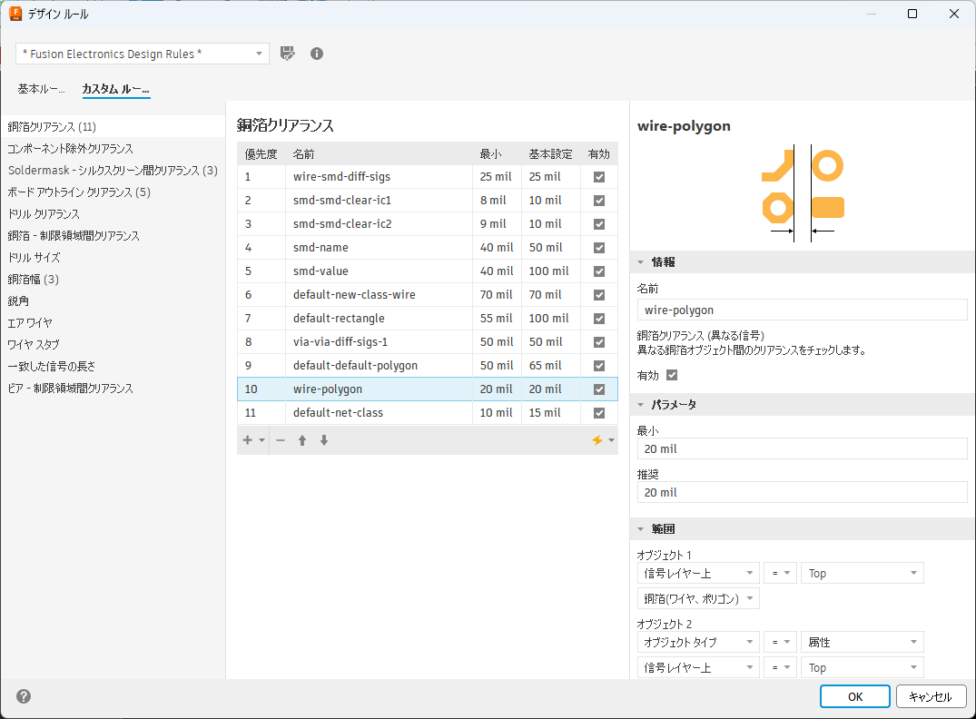This screenshot has height=719, width=976.
Task: Toggle the enabled checkbox for smd-smd-clear-ic2
Action: [599, 224]
